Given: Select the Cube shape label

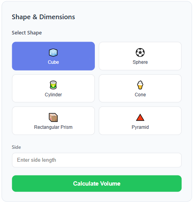Looking at the screenshot, I should click(x=53, y=62).
